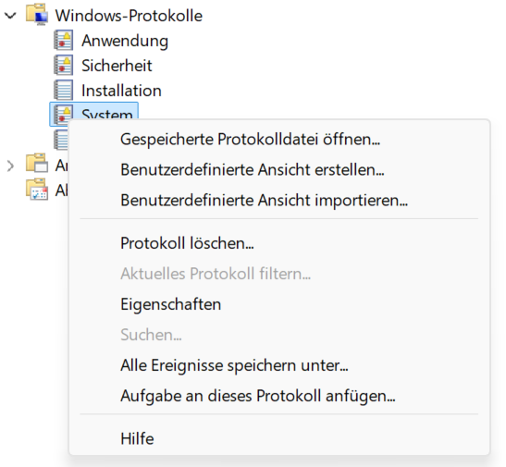This screenshot has height=467, width=506.
Task: Click the folder icon beside the collapsed chevron
Action: 37,163
